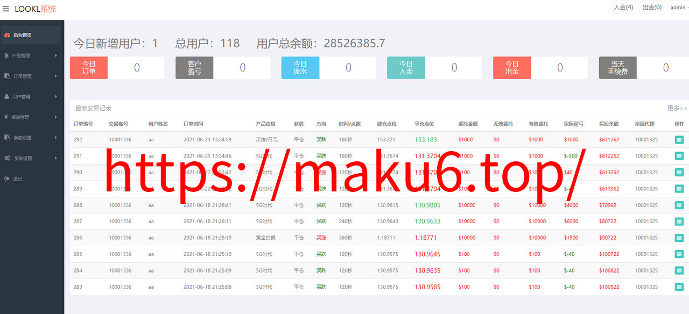Screen dimensions: 689x314
Task: Click the 订单编号 column header
Action: pos(83,124)
